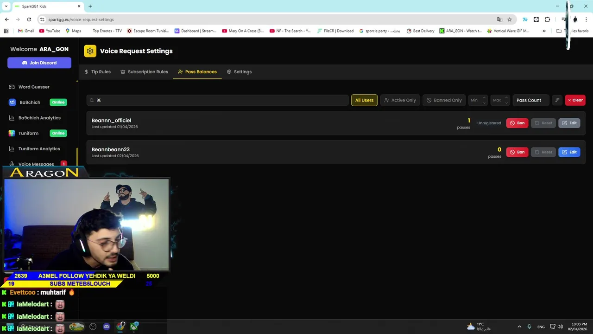
Task: Open a new browser tab
Action: coord(90,6)
